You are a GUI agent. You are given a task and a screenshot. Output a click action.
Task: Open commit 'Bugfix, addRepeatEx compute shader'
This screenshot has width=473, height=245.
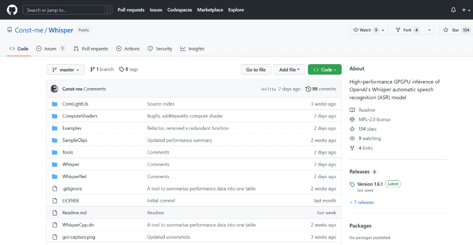[185, 116]
